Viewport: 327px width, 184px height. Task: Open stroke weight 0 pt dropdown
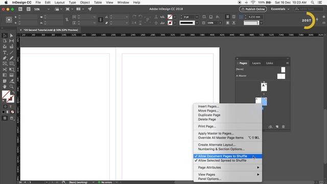click(197, 17)
